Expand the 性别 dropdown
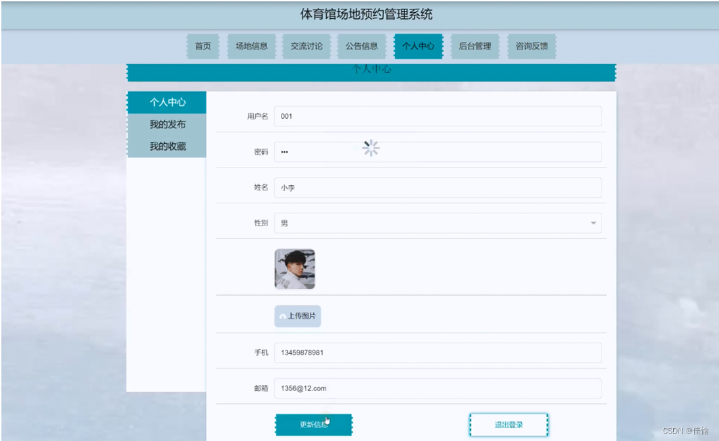 [x=437, y=223]
